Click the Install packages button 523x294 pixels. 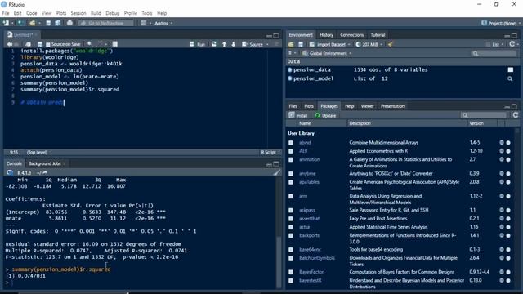coord(297,115)
